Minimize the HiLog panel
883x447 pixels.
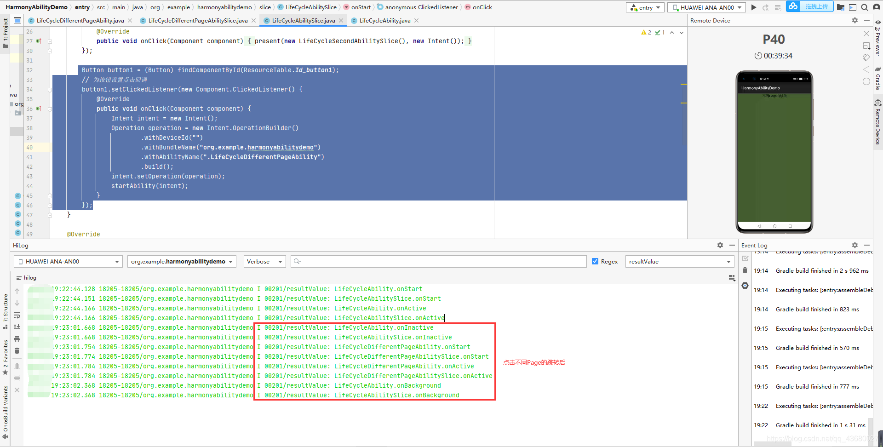(732, 245)
